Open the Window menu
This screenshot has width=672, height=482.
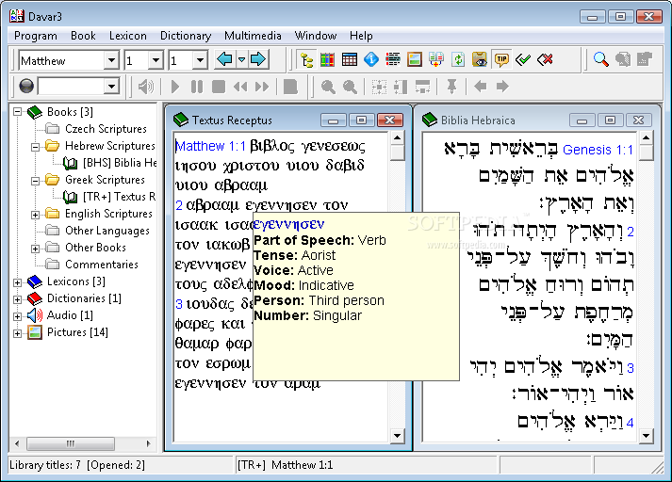(316, 36)
